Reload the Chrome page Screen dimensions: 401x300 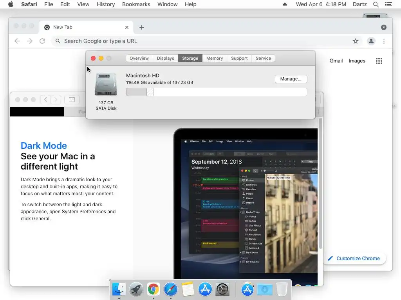point(42,41)
